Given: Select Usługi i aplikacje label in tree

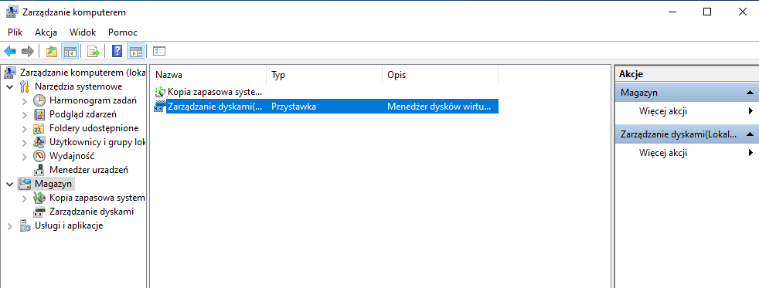Looking at the screenshot, I should coord(69,225).
